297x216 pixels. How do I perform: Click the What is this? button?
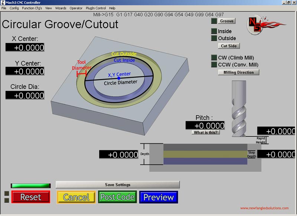pos(206,132)
